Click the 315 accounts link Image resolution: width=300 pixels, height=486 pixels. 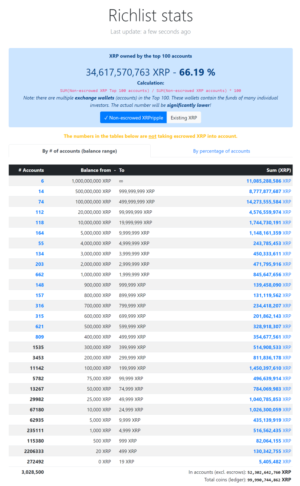click(40, 316)
